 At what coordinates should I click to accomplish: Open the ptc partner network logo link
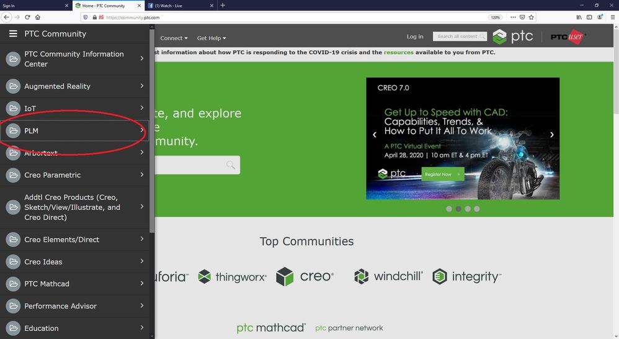(x=349, y=328)
